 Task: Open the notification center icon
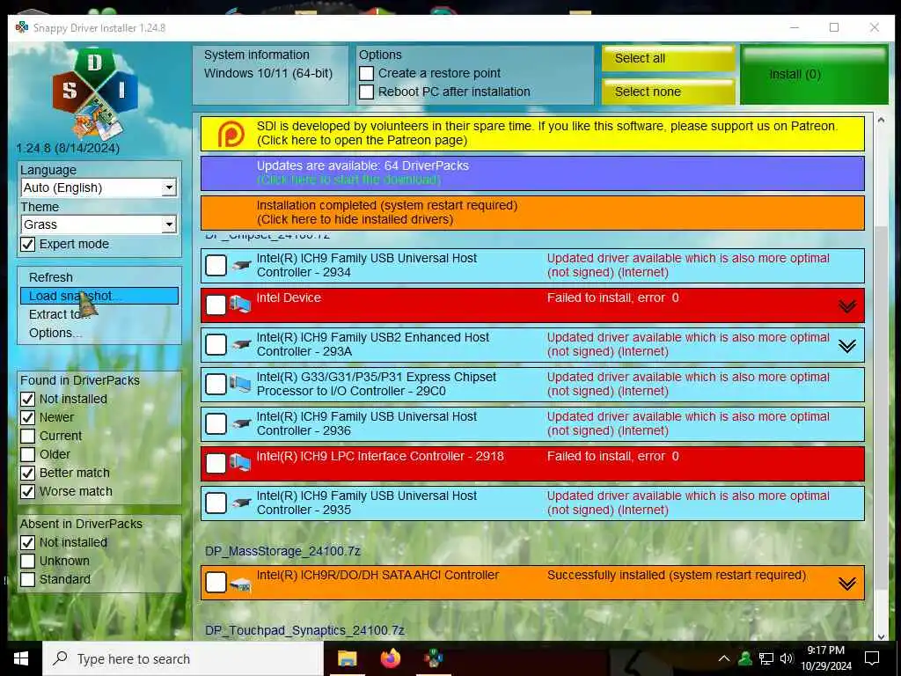pyautogui.click(x=872, y=658)
